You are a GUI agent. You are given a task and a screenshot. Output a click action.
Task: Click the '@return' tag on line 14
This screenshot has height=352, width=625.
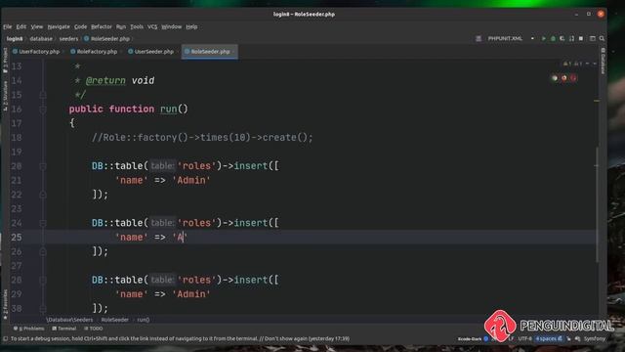click(105, 80)
